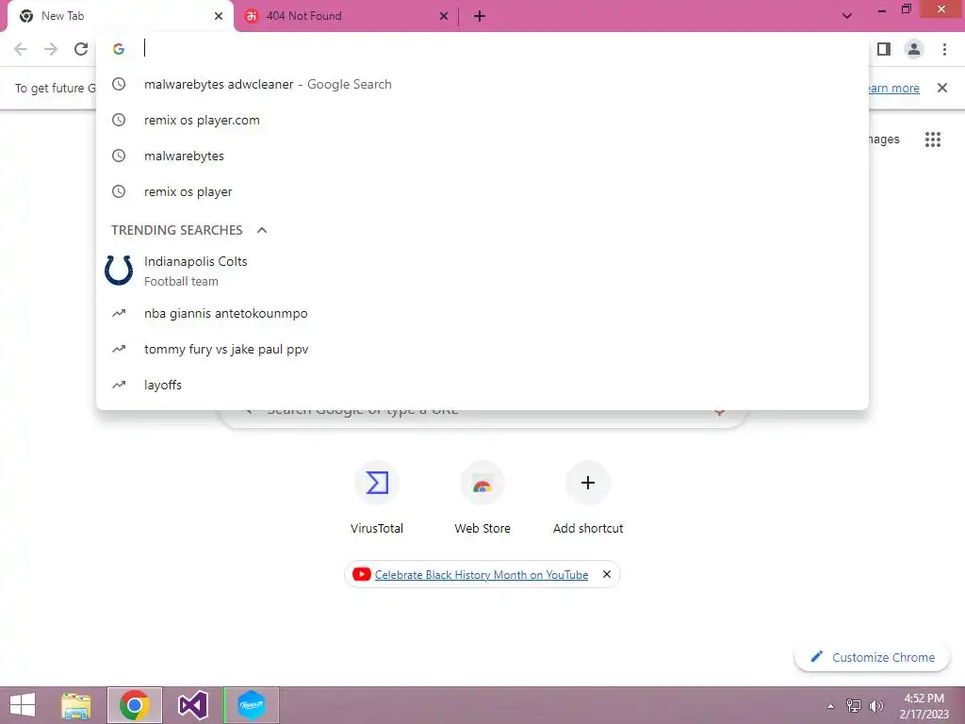The height and width of the screenshot is (724, 965).
Task: Open Visual Studio from the taskbar
Action: 192,705
